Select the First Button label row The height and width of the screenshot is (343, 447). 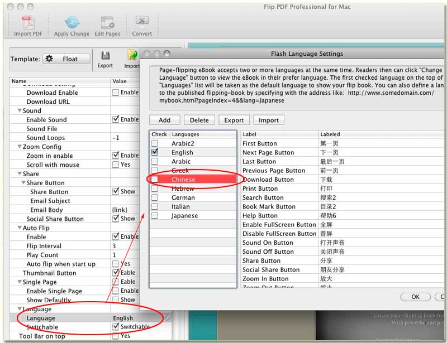(x=344, y=143)
